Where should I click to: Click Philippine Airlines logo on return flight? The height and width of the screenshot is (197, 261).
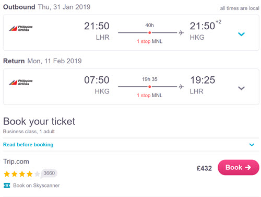point(21,82)
